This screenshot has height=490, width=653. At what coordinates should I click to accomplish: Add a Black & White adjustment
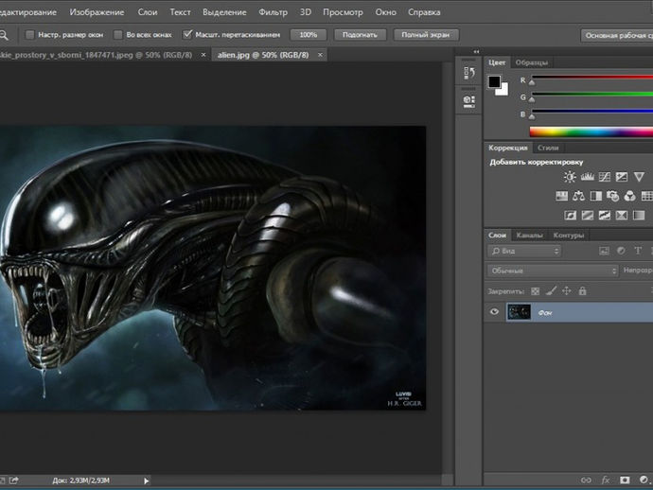click(x=596, y=196)
